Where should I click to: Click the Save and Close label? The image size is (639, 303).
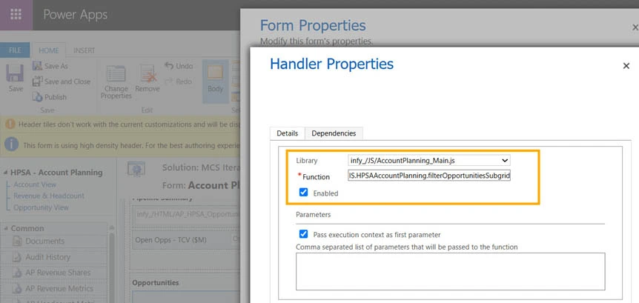point(67,81)
